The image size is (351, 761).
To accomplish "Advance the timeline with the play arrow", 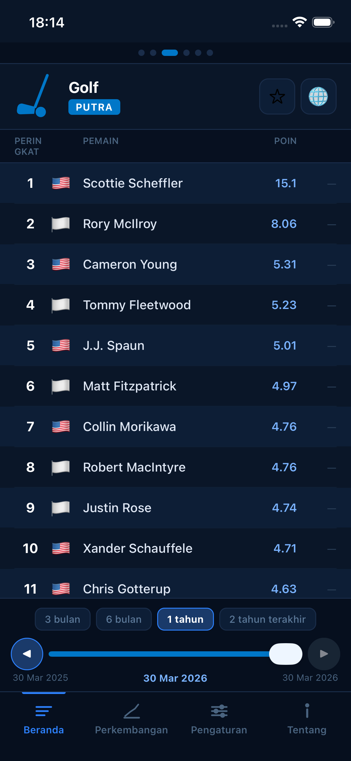I will (x=323, y=654).
